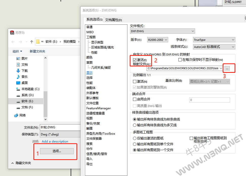Screen dimensions: 246x176
Task: Switch to 文档属性(D) tab
Action: tap(113, 20)
